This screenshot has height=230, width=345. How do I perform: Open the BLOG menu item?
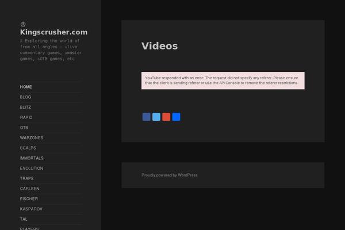coord(25,97)
